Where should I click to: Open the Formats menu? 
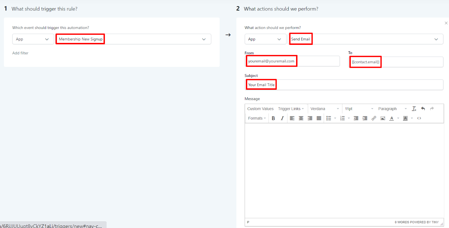point(257,118)
